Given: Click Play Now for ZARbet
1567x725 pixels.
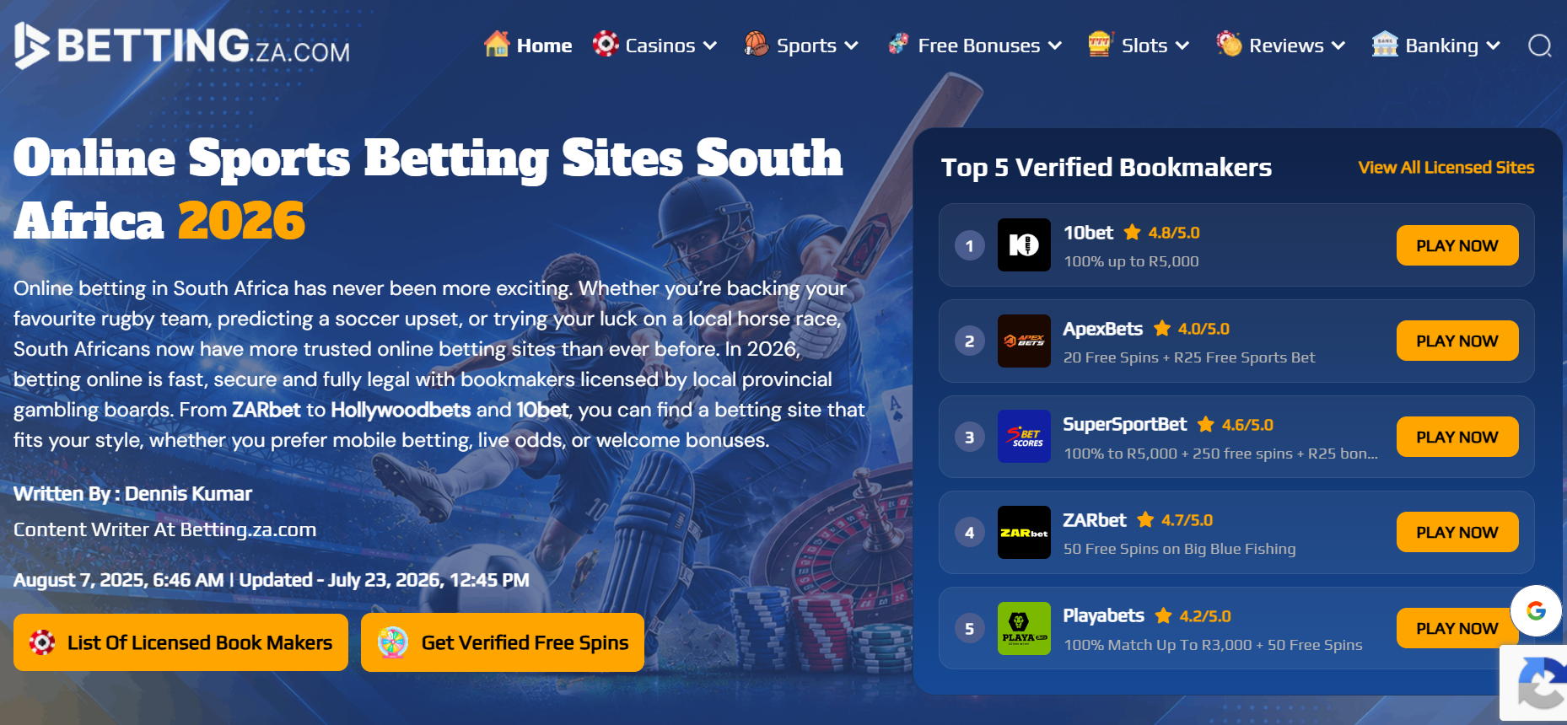Looking at the screenshot, I should (1457, 532).
